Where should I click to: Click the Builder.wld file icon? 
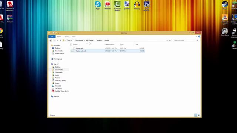(x=74, y=48)
